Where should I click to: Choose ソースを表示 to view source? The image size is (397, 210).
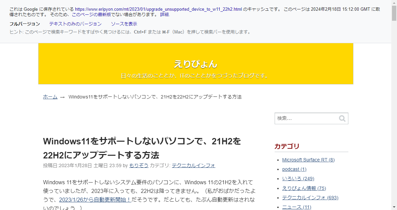124,24
